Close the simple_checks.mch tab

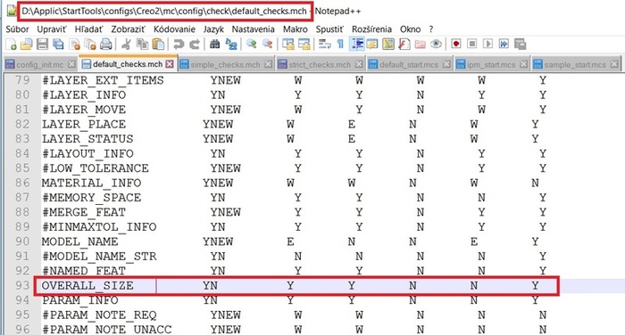tap(268, 64)
